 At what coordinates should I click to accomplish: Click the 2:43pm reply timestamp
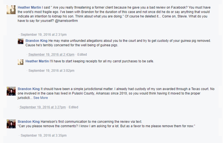click(51, 55)
